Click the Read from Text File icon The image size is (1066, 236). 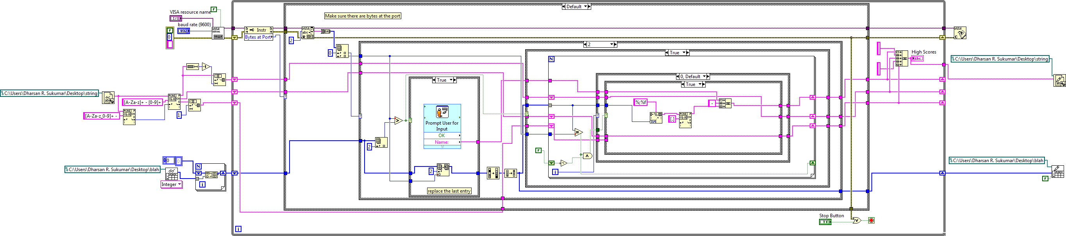pos(108,98)
